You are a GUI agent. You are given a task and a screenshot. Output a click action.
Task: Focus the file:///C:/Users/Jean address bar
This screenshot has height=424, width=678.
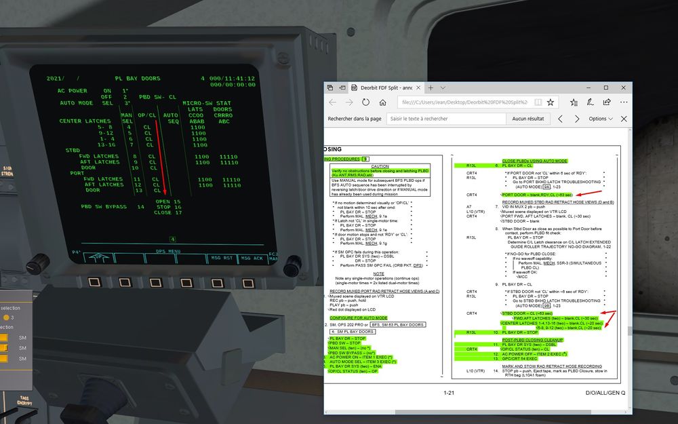coord(465,102)
